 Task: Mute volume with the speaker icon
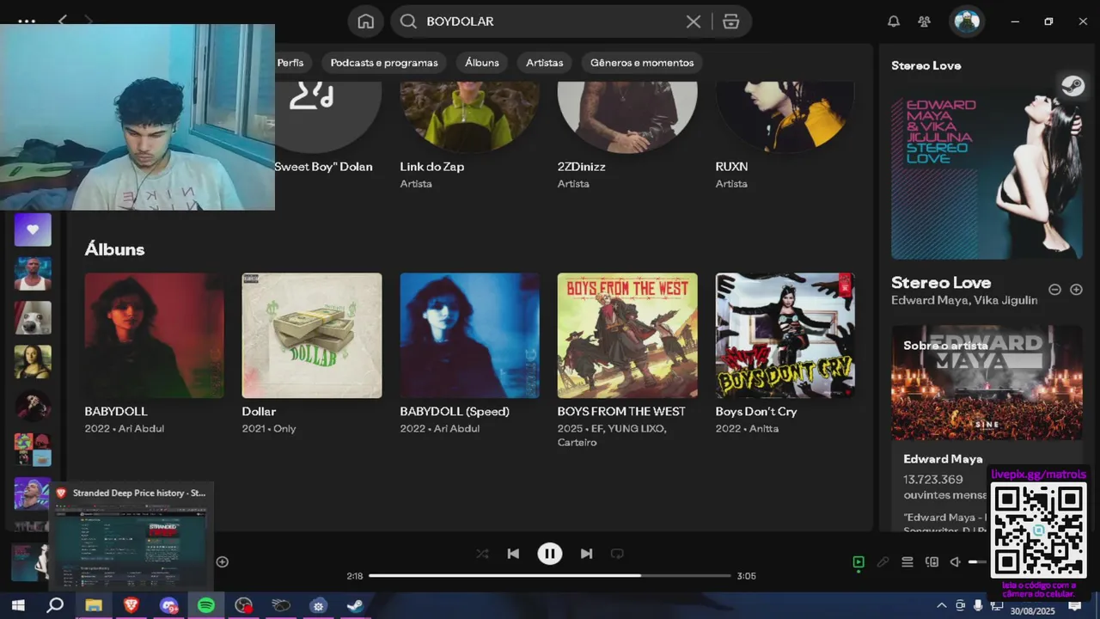click(955, 562)
